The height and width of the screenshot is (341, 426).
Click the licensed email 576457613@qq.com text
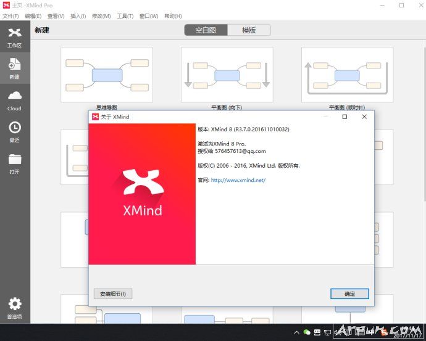click(x=240, y=151)
